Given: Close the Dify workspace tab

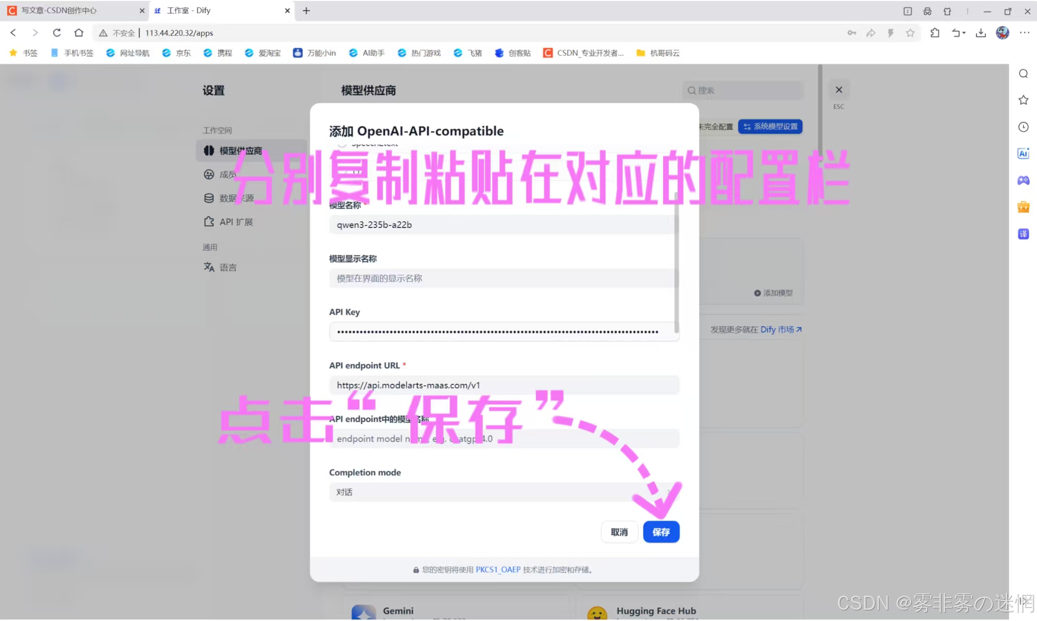Looking at the screenshot, I should pos(287,11).
